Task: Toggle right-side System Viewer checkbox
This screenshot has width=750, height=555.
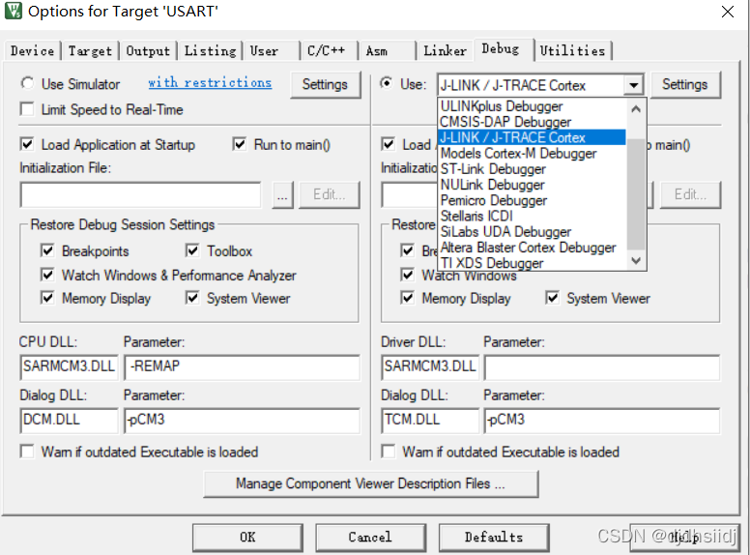Action: pos(553,298)
